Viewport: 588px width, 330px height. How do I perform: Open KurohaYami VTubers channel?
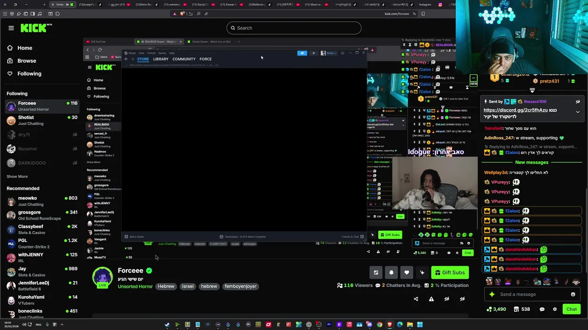tap(41, 300)
